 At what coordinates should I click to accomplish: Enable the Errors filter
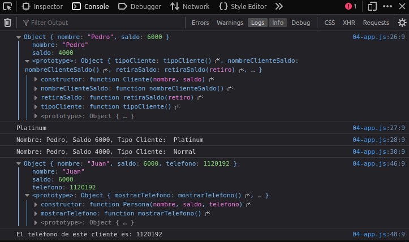coord(200,23)
